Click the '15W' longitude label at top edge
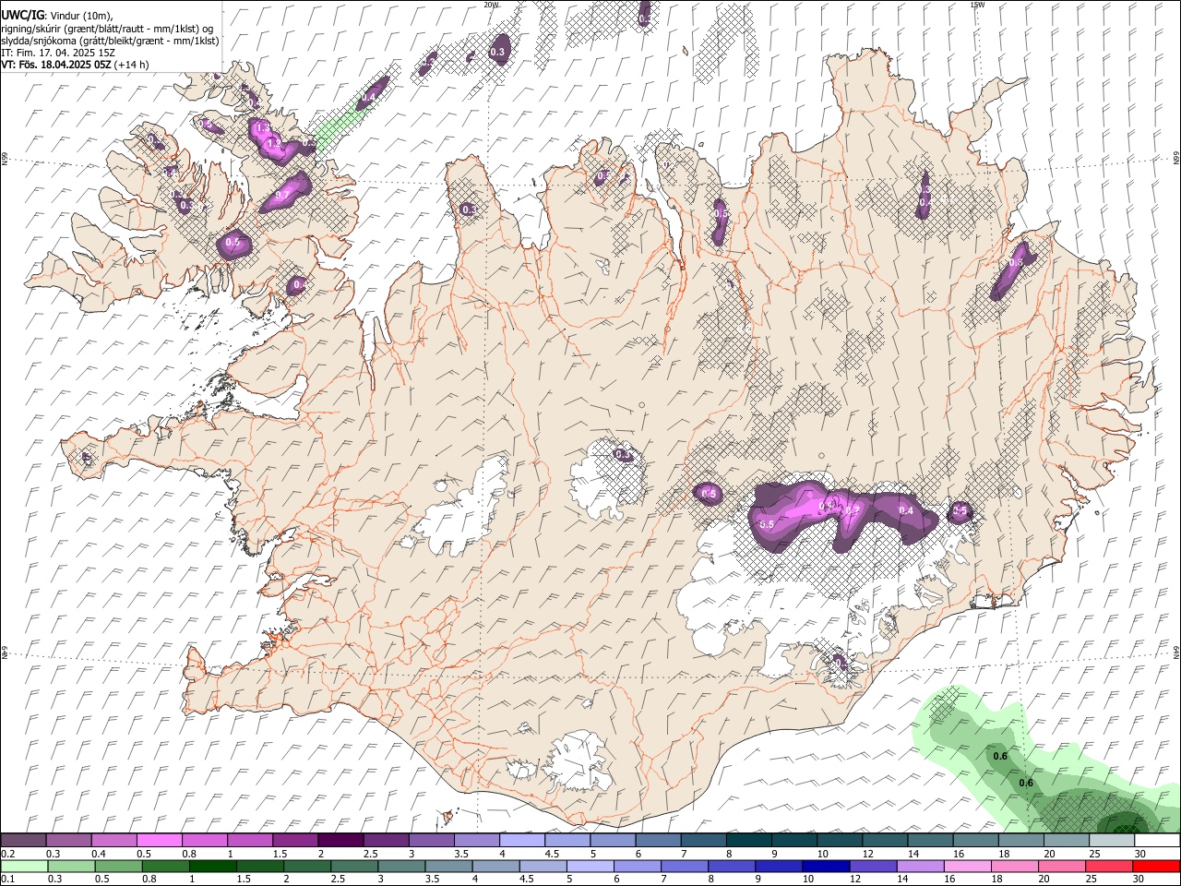 tap(977, 5)
